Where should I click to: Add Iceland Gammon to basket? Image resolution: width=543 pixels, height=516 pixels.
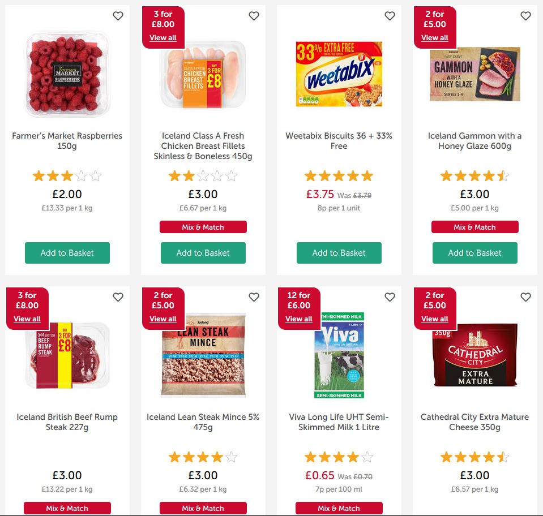pos(474,253)
